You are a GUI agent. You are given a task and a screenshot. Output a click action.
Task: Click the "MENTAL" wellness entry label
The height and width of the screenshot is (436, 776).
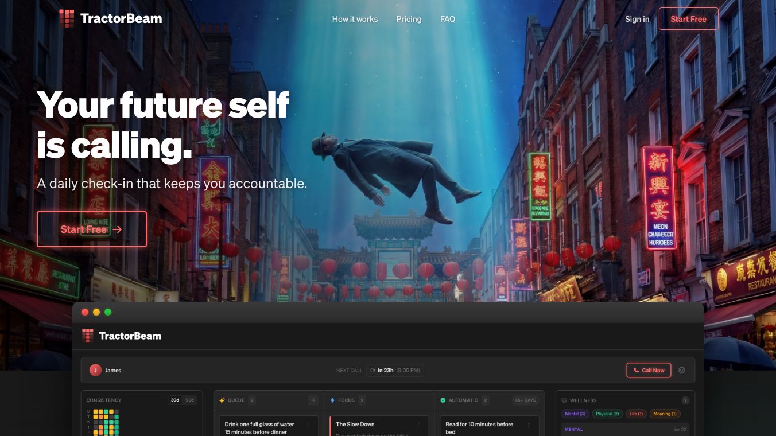[573, 429]
